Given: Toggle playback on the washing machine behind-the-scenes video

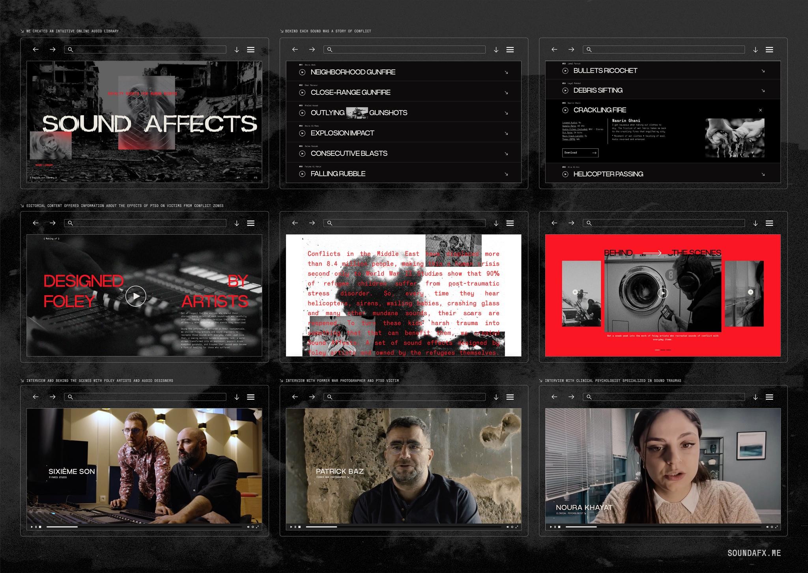Looking at the screenshot, I should point(664,293).
